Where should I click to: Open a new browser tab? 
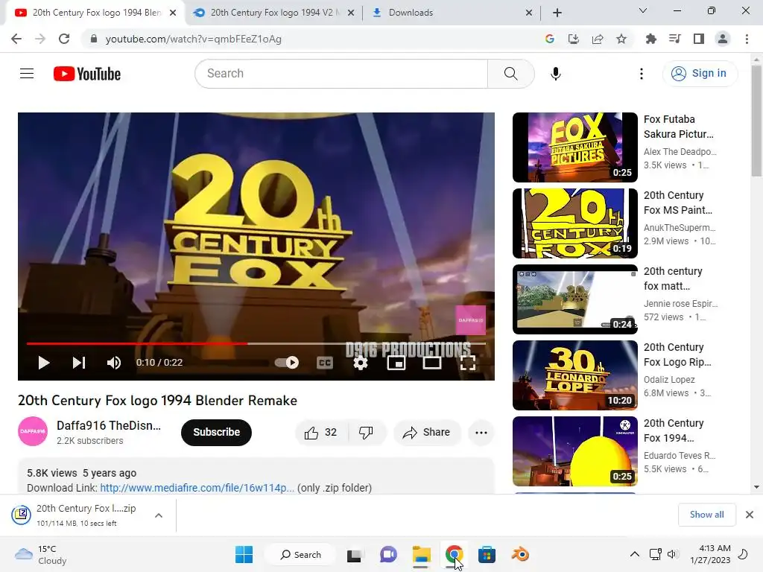557,13
